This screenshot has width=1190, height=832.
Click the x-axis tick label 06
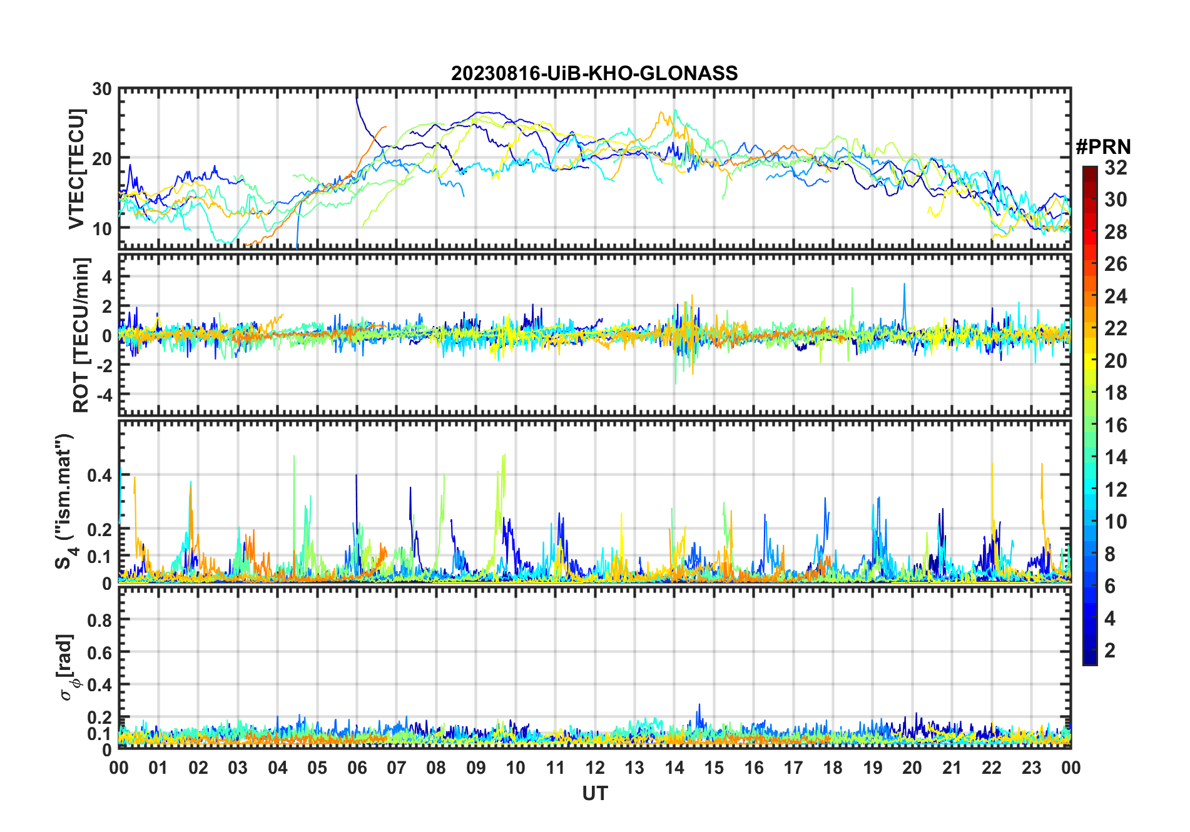[357, 768]
